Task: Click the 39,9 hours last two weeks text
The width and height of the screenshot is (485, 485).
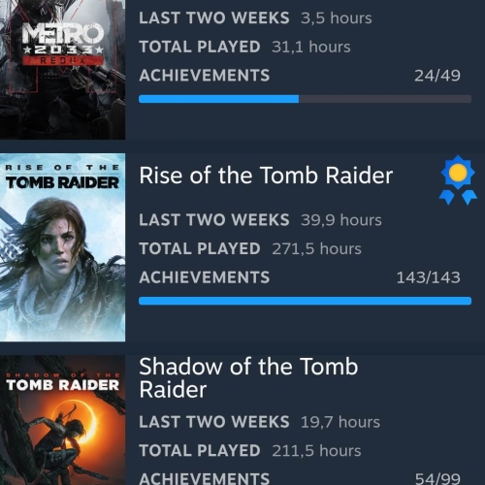Action: tap(341, 220)
